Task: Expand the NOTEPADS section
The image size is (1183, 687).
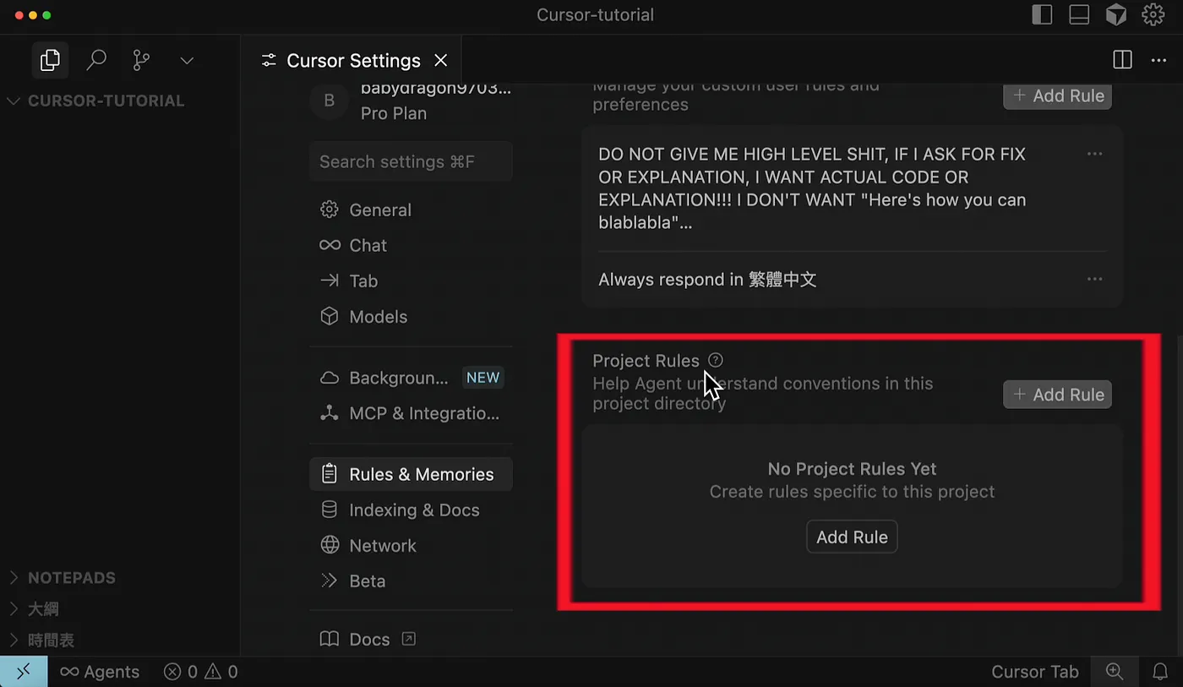Action: [62, 578]
